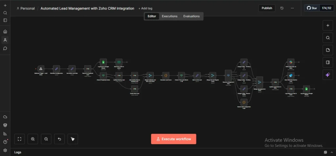336x156 pixels.
Task: Open insights chart icon in sidebar
Action: click(5, 133)
